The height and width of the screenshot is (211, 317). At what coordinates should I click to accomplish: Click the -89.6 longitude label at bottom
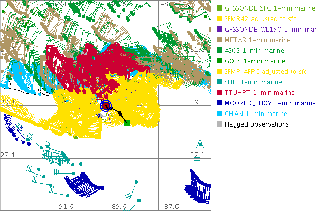click(x=117, y=207)
